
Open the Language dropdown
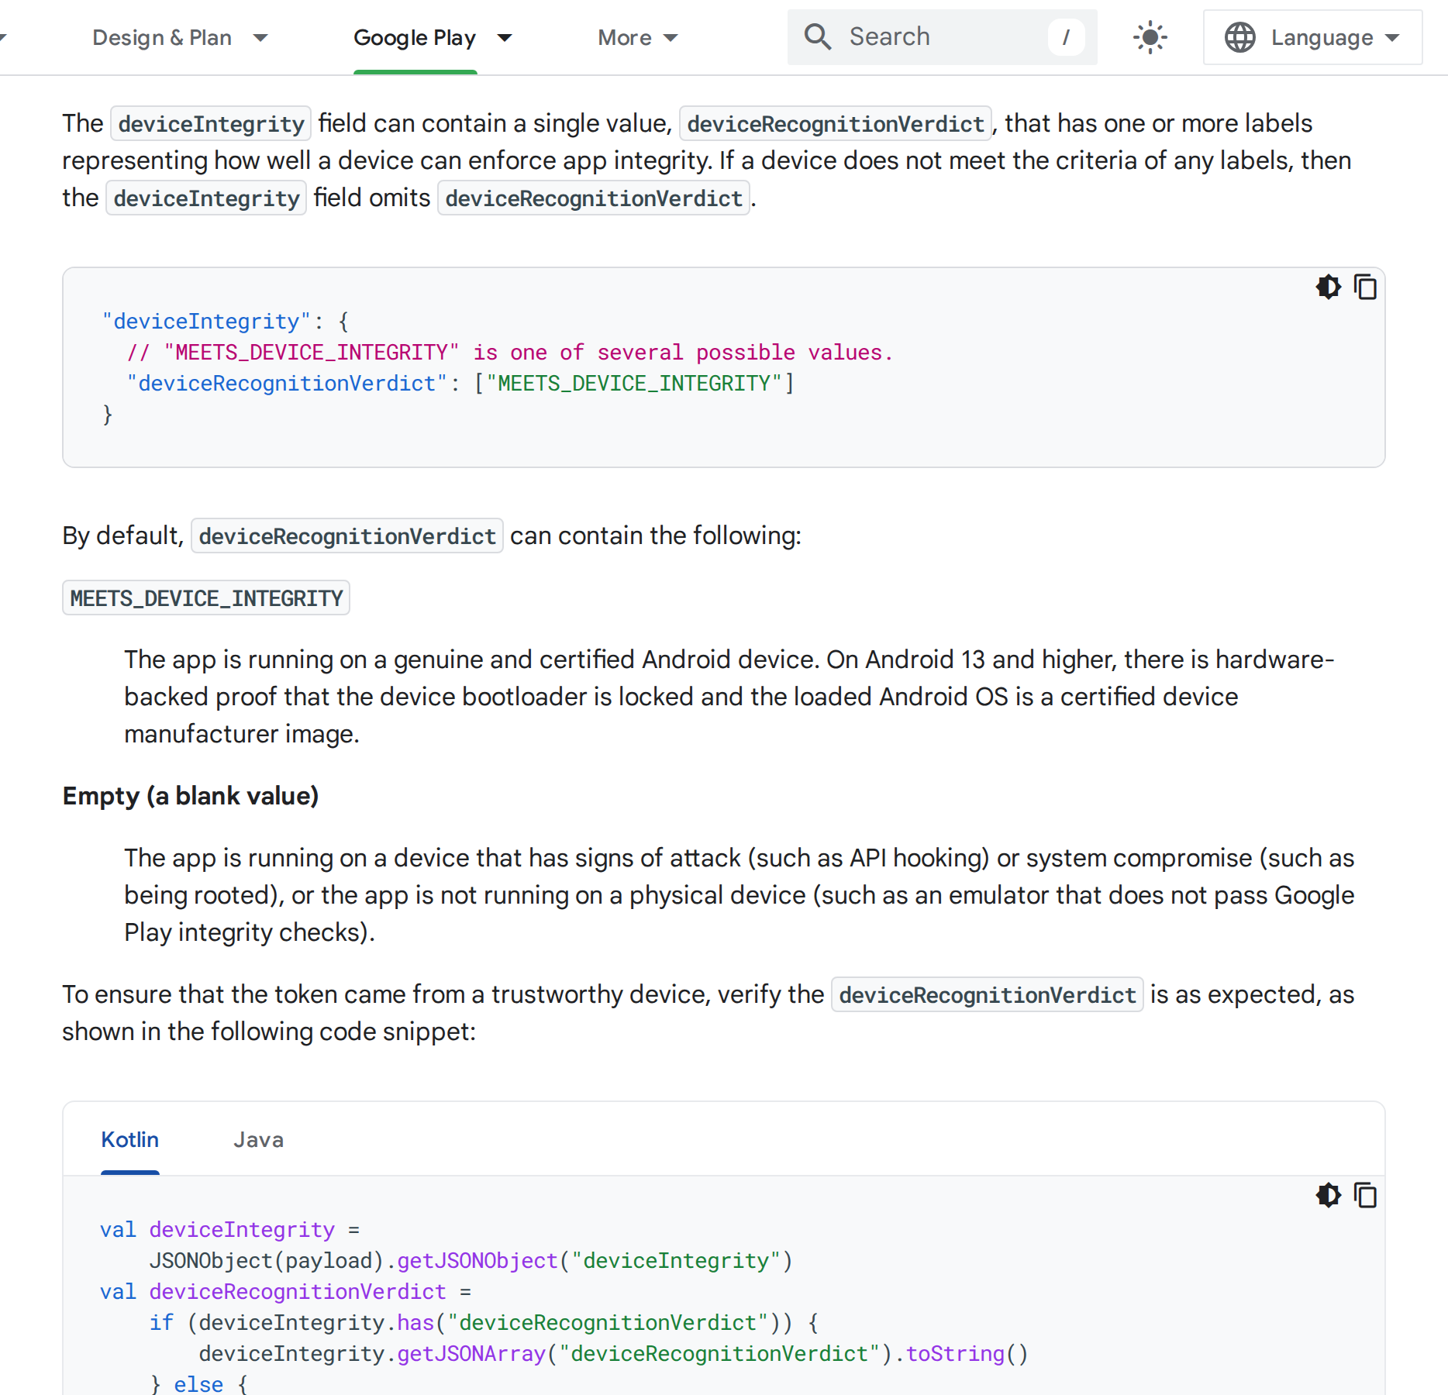[1312, 37]
